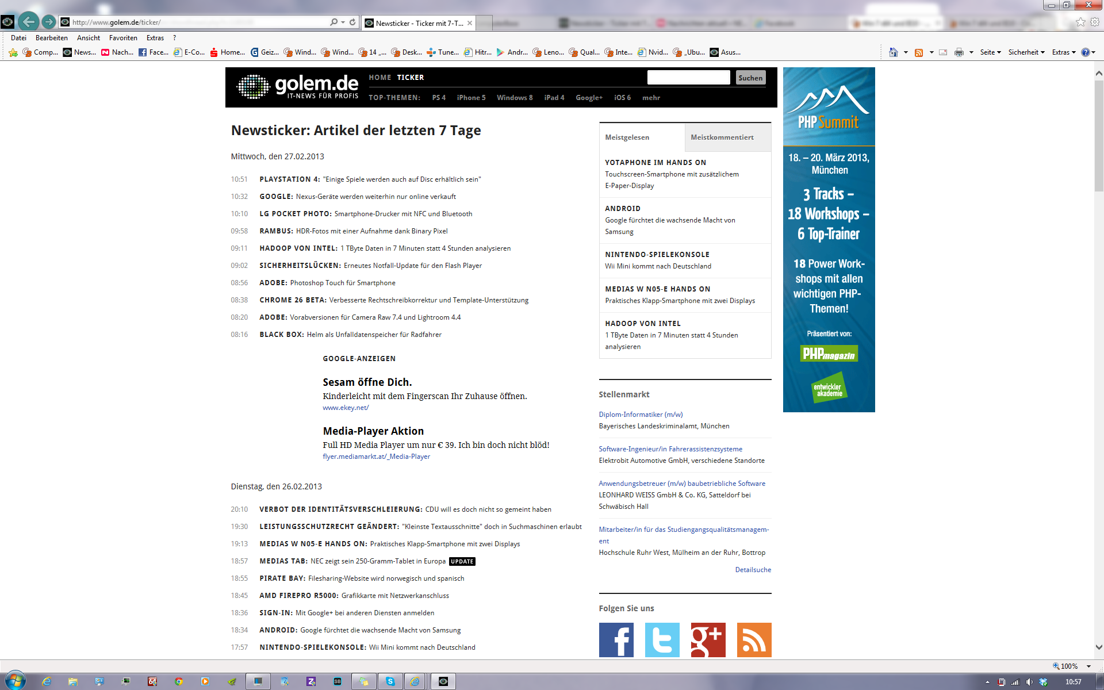Refresh the page with reload icon

tap(352, 22)
